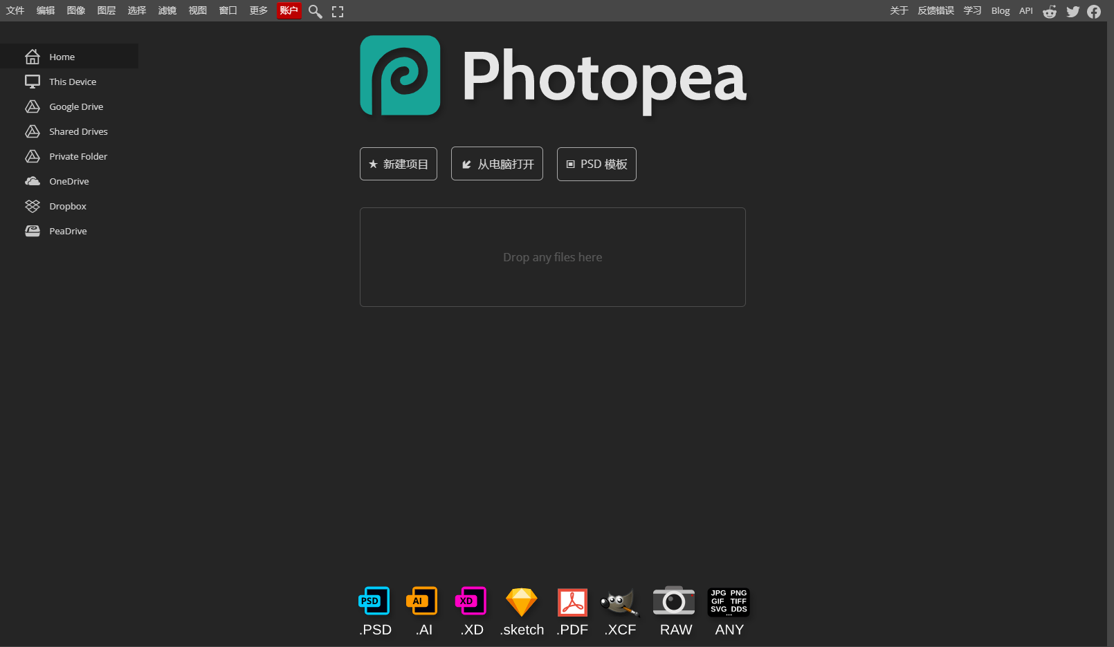Open the Twitter icon link

(x=1072, y=11)
